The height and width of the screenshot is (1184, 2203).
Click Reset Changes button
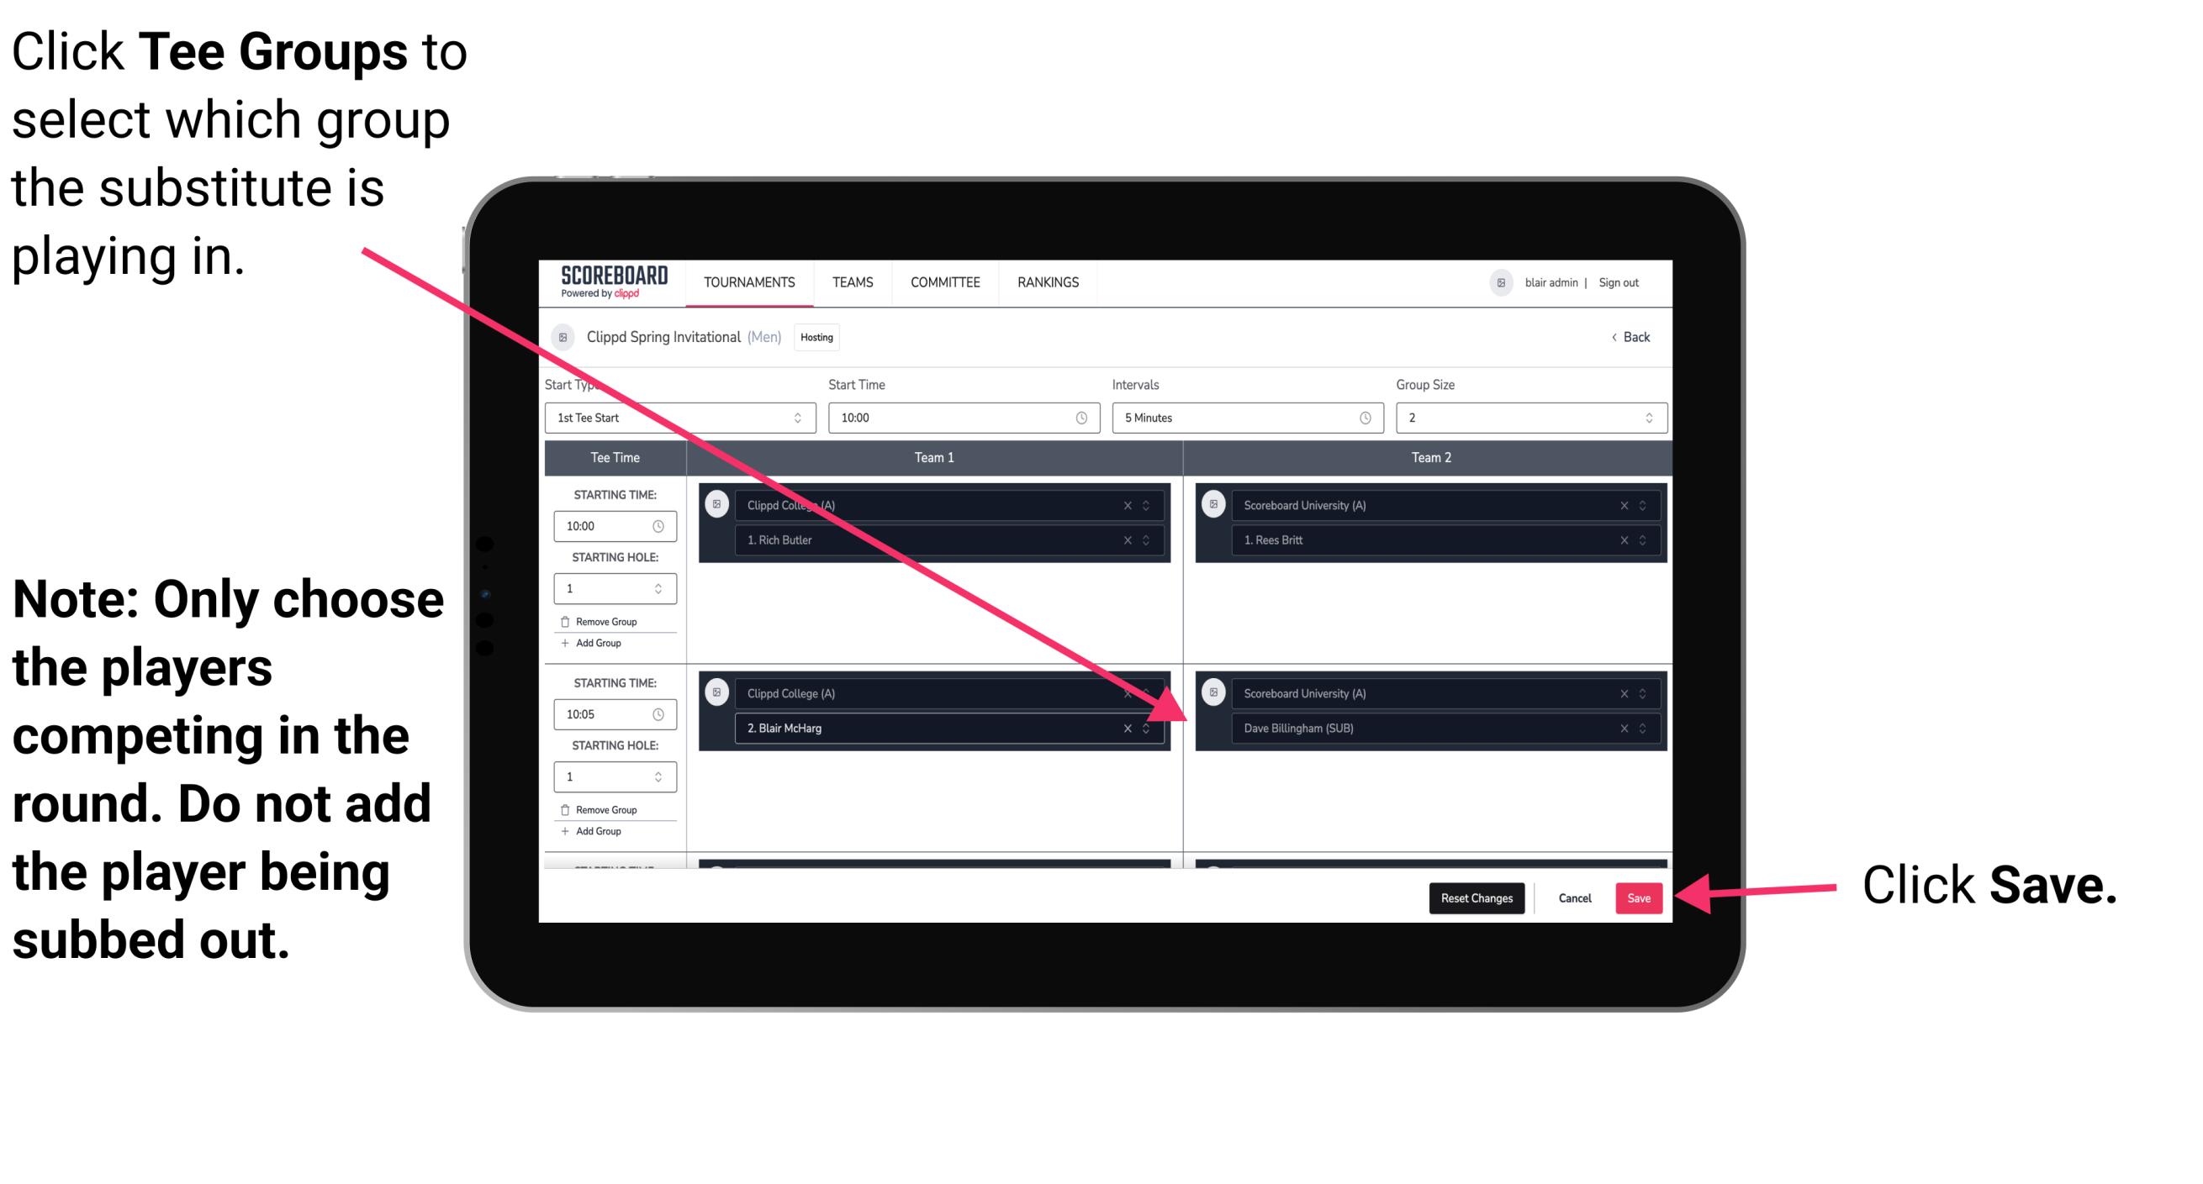coord(1473,897)
